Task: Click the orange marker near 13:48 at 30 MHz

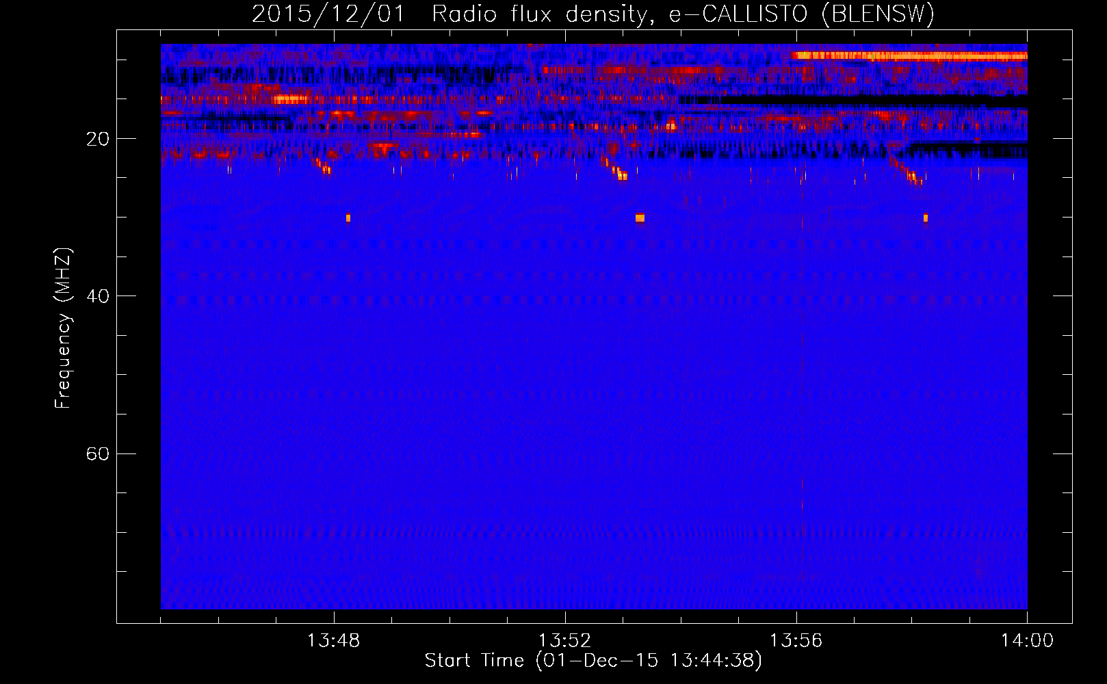Action: tap(348, 218)
